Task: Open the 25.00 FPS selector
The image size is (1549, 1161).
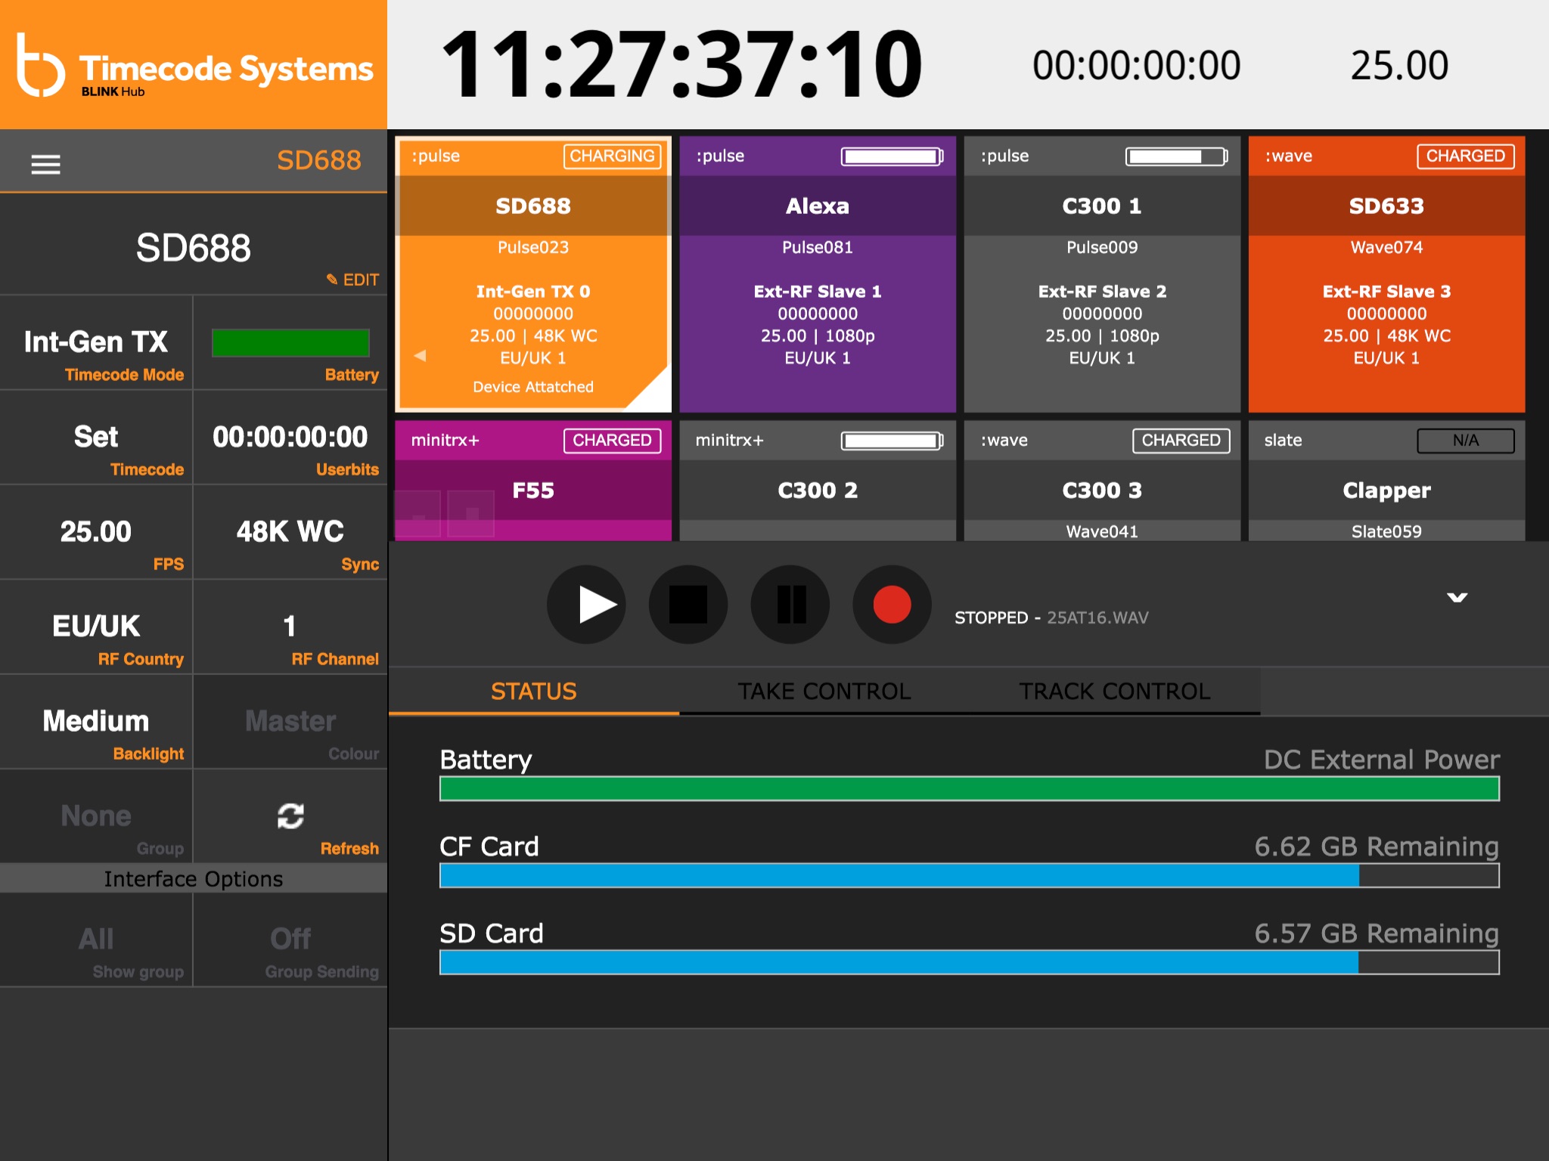Action: tap(96, 532)
